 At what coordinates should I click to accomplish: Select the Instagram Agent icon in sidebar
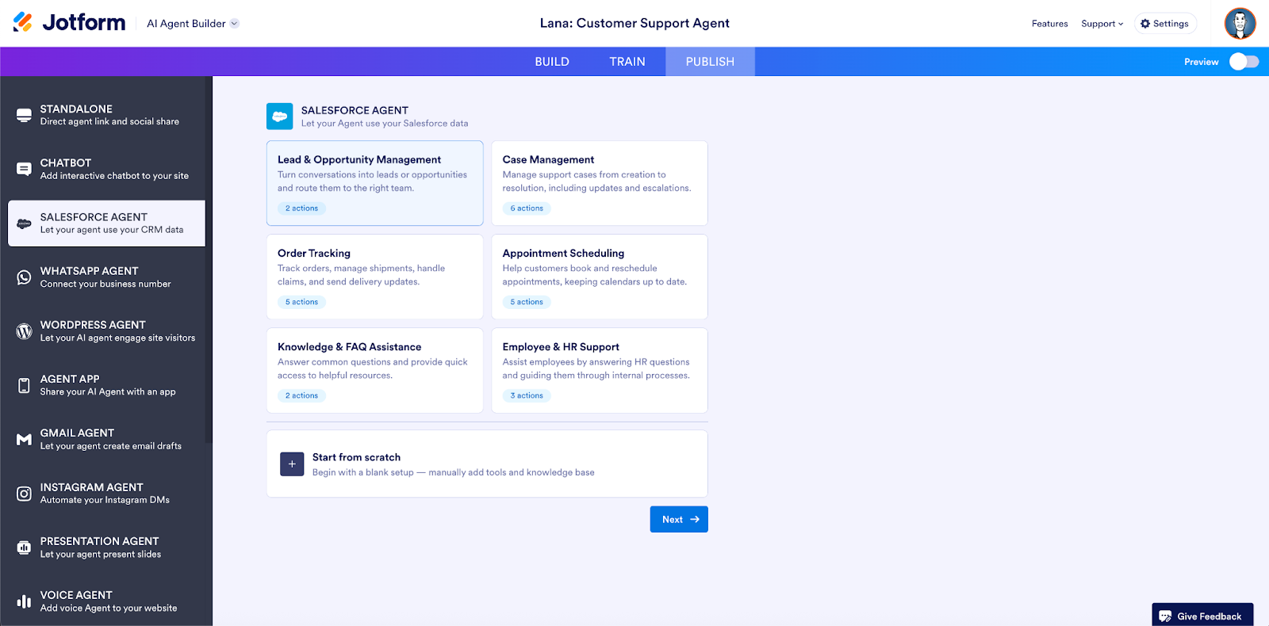pyautogui.click(x=25, y=494)
